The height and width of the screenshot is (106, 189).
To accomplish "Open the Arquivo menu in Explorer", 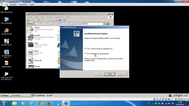I will click(30, 17).
